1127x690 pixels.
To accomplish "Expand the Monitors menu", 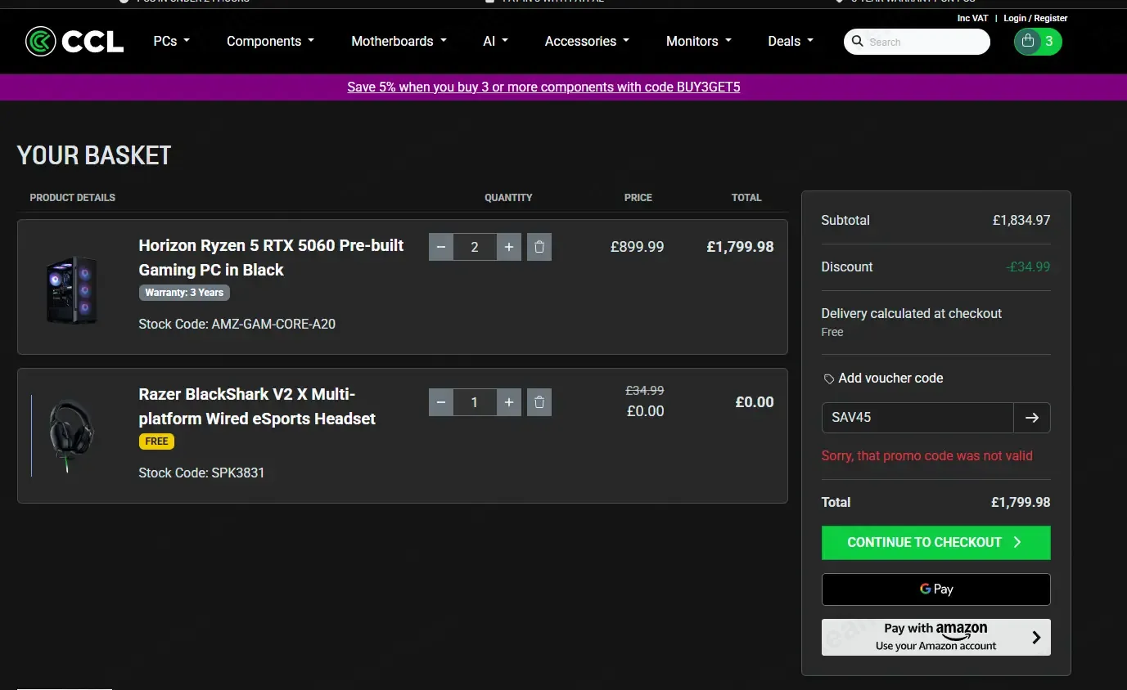I will pyautogui.click(x=699, y=41).
